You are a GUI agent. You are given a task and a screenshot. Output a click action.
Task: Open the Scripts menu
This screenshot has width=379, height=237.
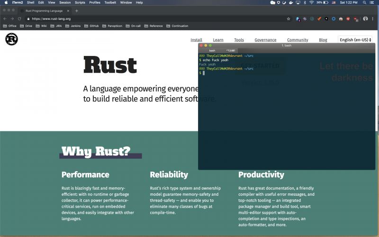[x=80, y=2]
